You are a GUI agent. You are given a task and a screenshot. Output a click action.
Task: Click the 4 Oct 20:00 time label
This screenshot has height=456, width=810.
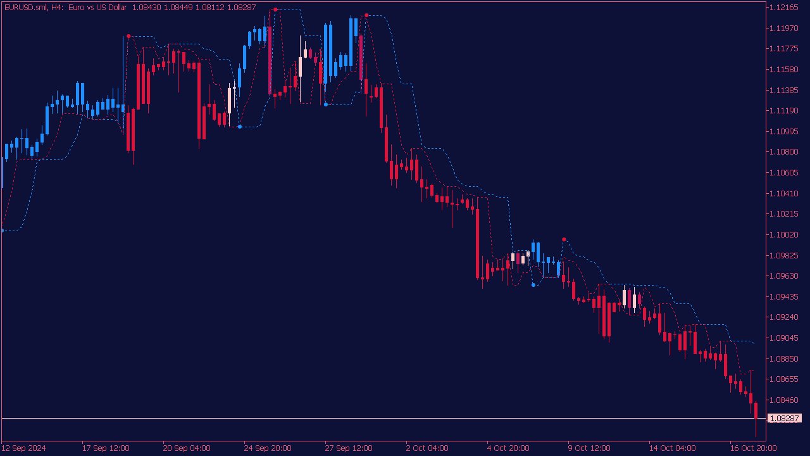point(508,448)
